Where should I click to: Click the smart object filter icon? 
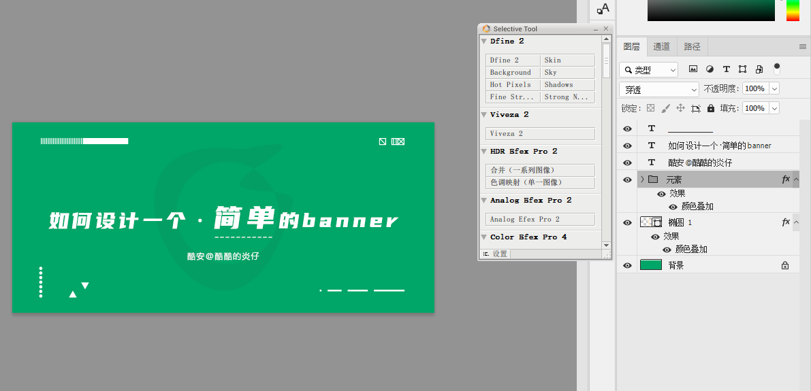(759, 69)
